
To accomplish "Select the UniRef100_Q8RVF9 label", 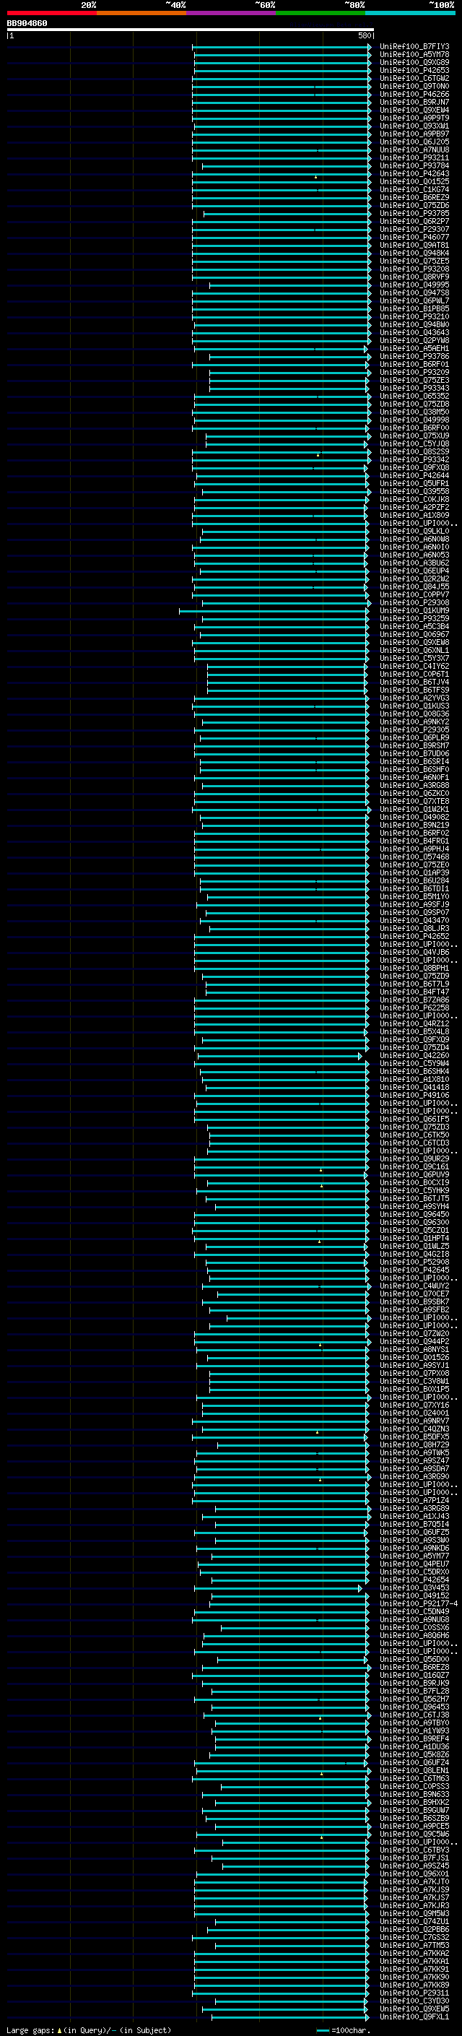I will coord(414,277).
